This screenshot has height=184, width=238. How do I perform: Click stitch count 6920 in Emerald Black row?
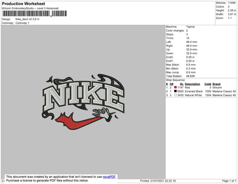[180, 91]
